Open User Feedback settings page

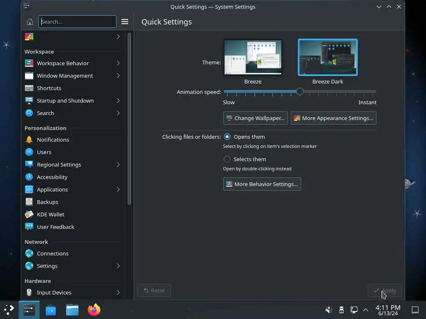[72, 227]
